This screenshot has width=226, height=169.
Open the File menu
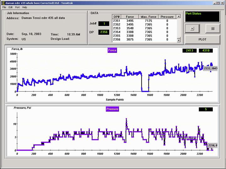4,7
